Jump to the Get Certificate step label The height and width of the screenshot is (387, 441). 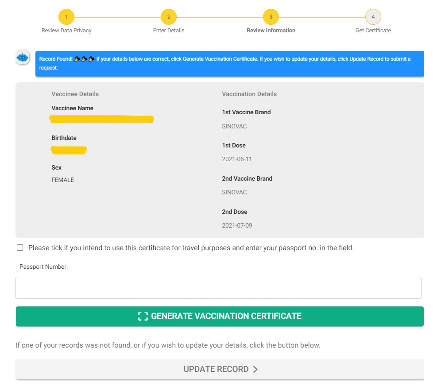click(x=373, y=31)
